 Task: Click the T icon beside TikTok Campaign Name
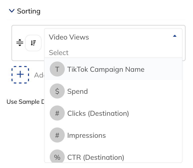click(57, 69)
